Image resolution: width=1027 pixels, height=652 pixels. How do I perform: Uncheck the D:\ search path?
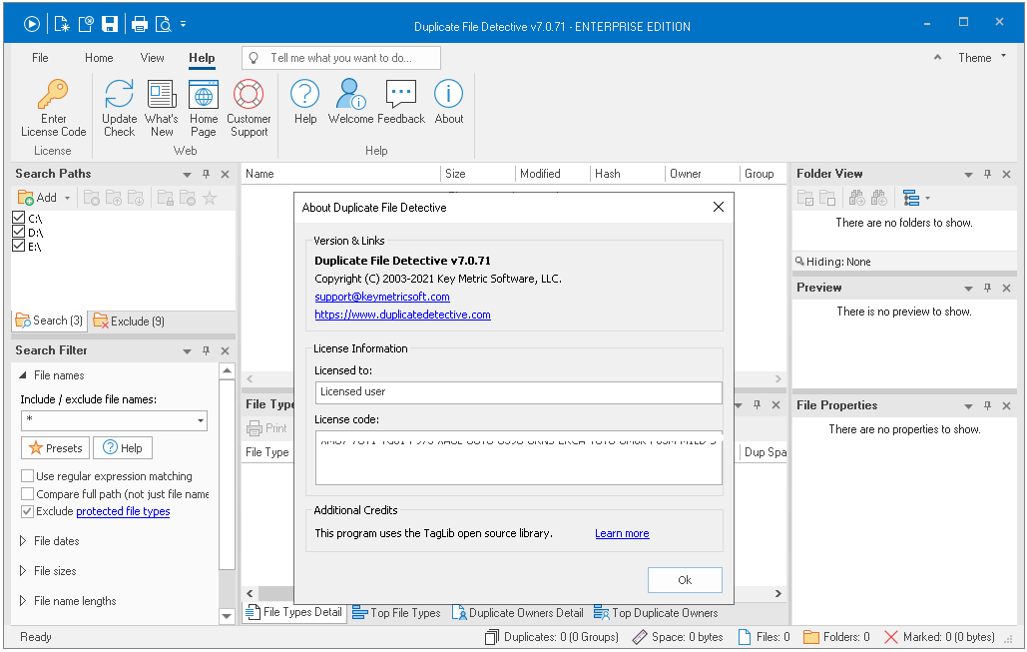tap(19, 232)
